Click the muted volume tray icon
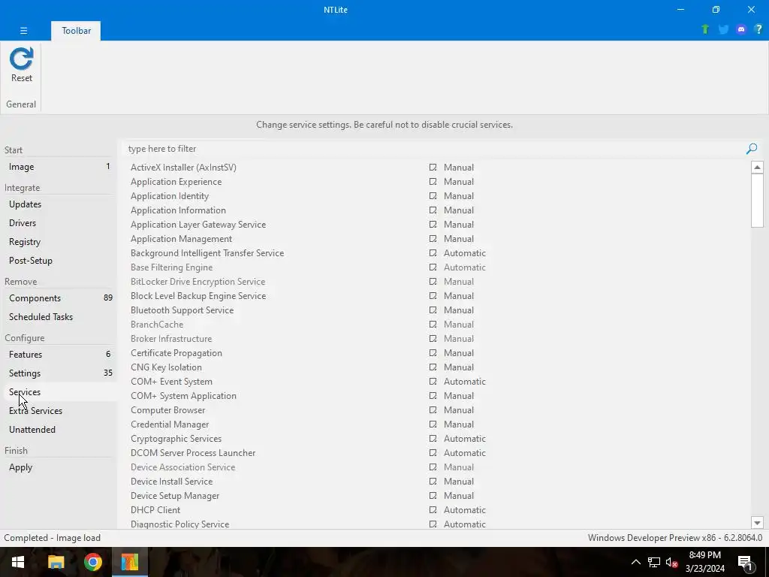 coord(671,562)
